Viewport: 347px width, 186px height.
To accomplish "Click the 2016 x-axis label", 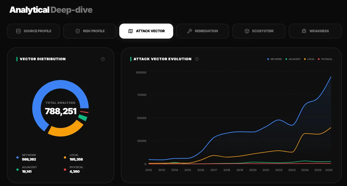I will [201, 170].
